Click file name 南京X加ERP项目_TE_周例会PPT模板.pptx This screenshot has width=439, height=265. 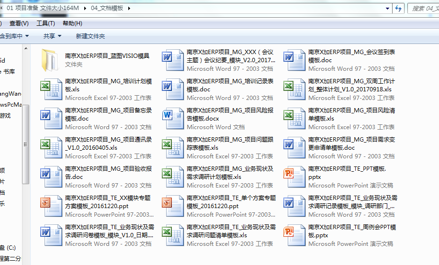coord(352,231)
